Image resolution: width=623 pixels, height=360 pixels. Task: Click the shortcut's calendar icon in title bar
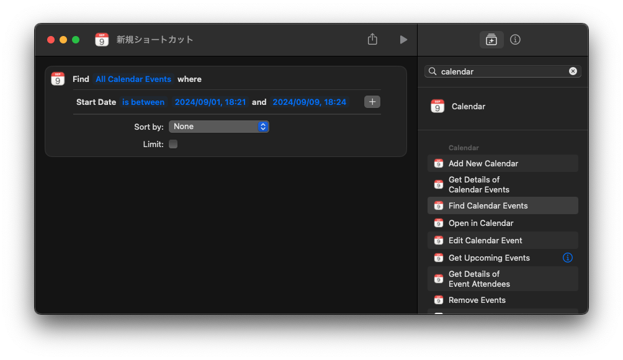pos(102,40)
